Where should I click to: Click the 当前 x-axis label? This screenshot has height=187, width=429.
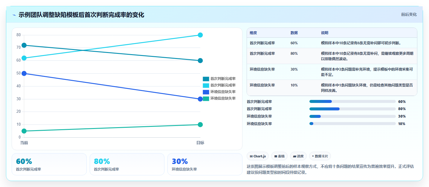pyautogui.click(x=24, y=143)
